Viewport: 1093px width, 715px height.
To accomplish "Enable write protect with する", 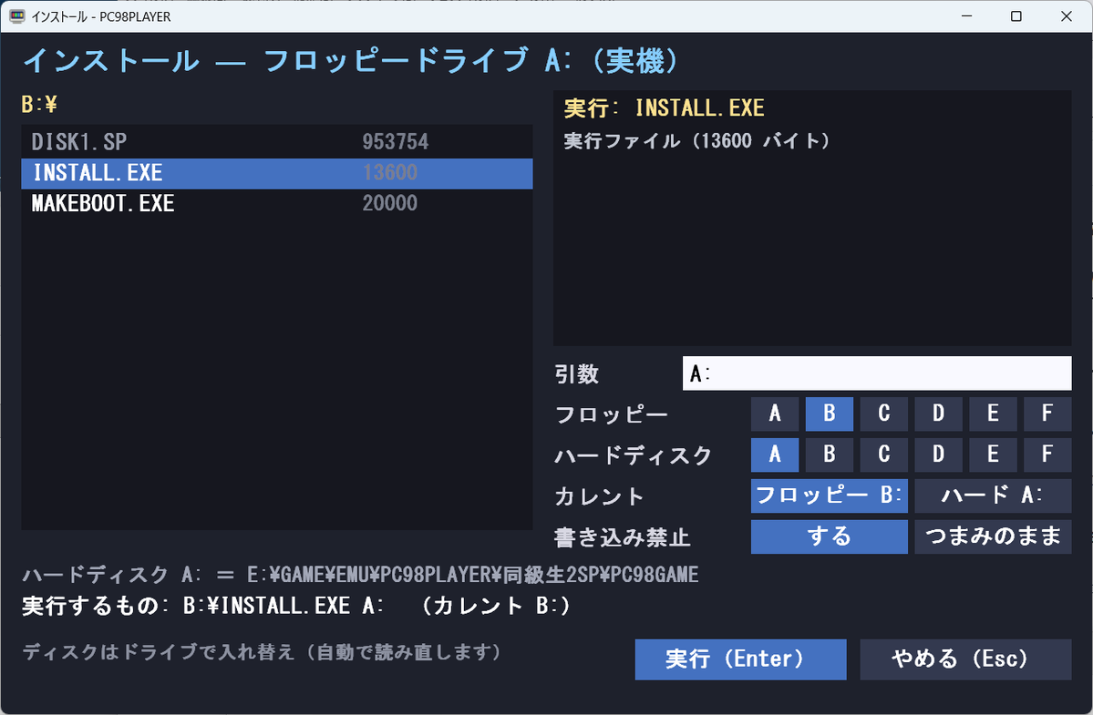I will tap(829, 536).
